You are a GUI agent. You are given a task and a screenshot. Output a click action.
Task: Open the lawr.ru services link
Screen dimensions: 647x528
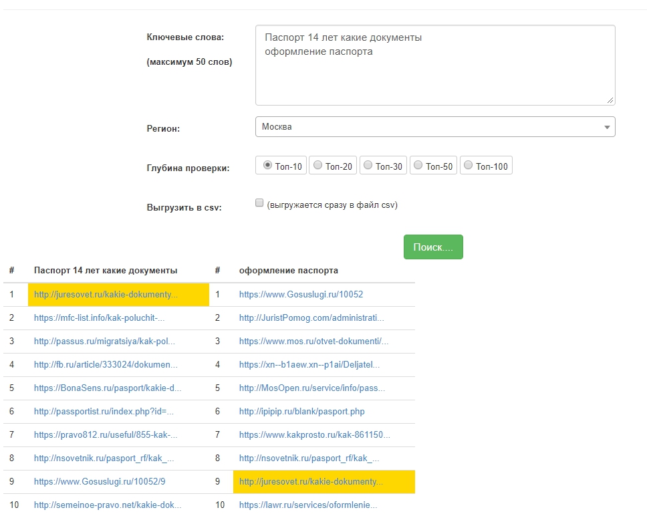pyautogui.click(x=307, y=505)
